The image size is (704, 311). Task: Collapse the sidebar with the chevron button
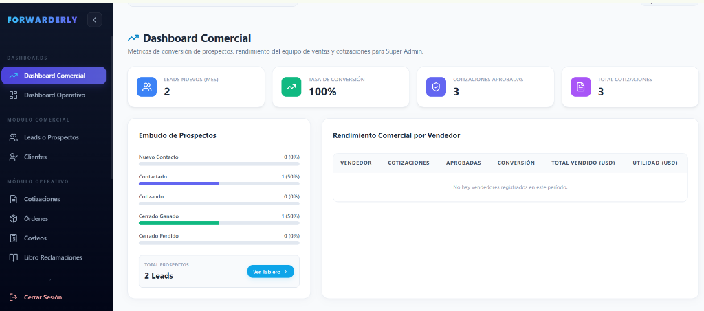coord(95,20)
